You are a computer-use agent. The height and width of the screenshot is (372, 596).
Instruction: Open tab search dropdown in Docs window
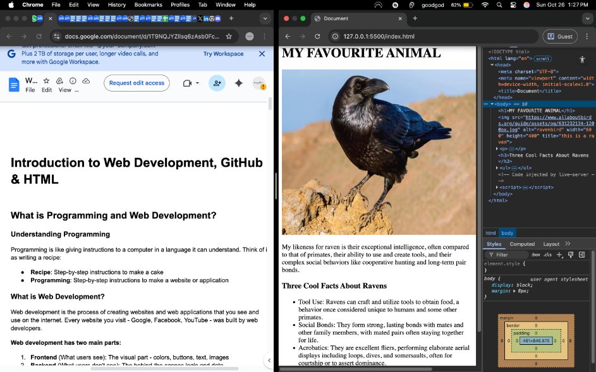(x=265, y=18)
